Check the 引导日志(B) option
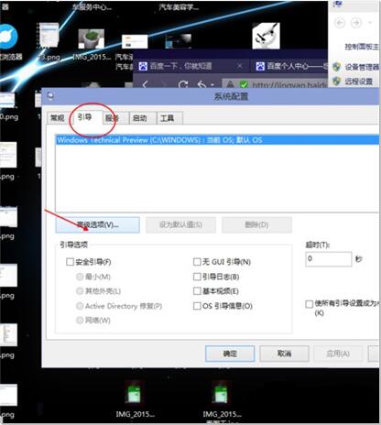381x425 pixels. pos(197,277)
